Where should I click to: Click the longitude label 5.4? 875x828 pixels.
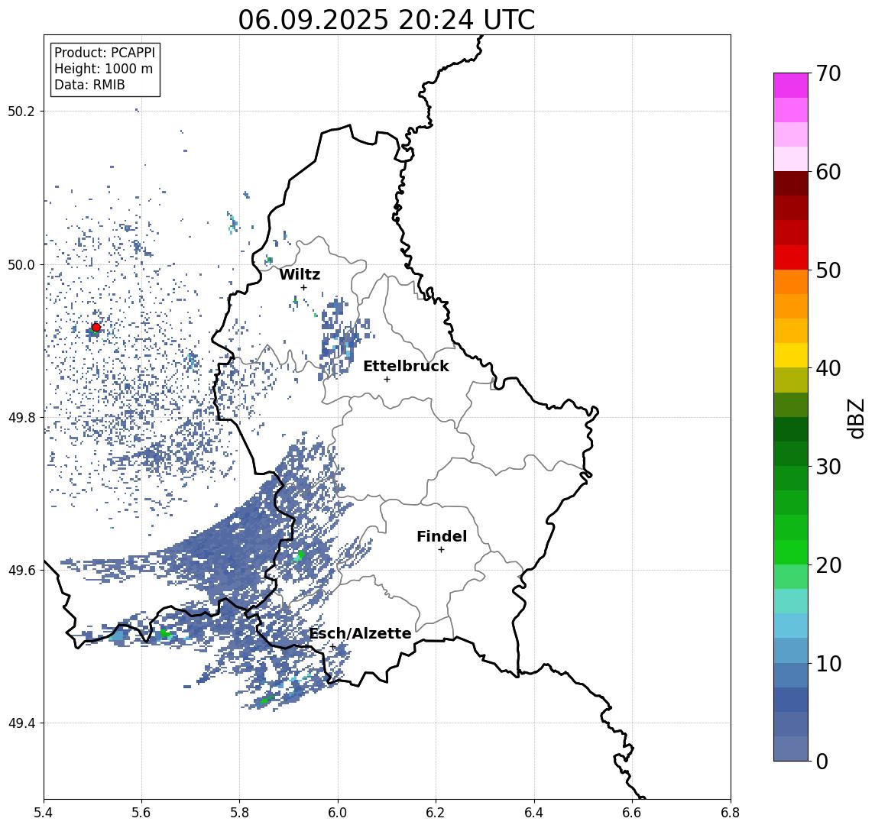44,813
